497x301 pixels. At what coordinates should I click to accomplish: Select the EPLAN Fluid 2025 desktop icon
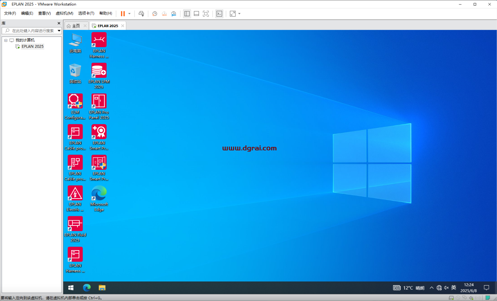[x=75, y=224]
